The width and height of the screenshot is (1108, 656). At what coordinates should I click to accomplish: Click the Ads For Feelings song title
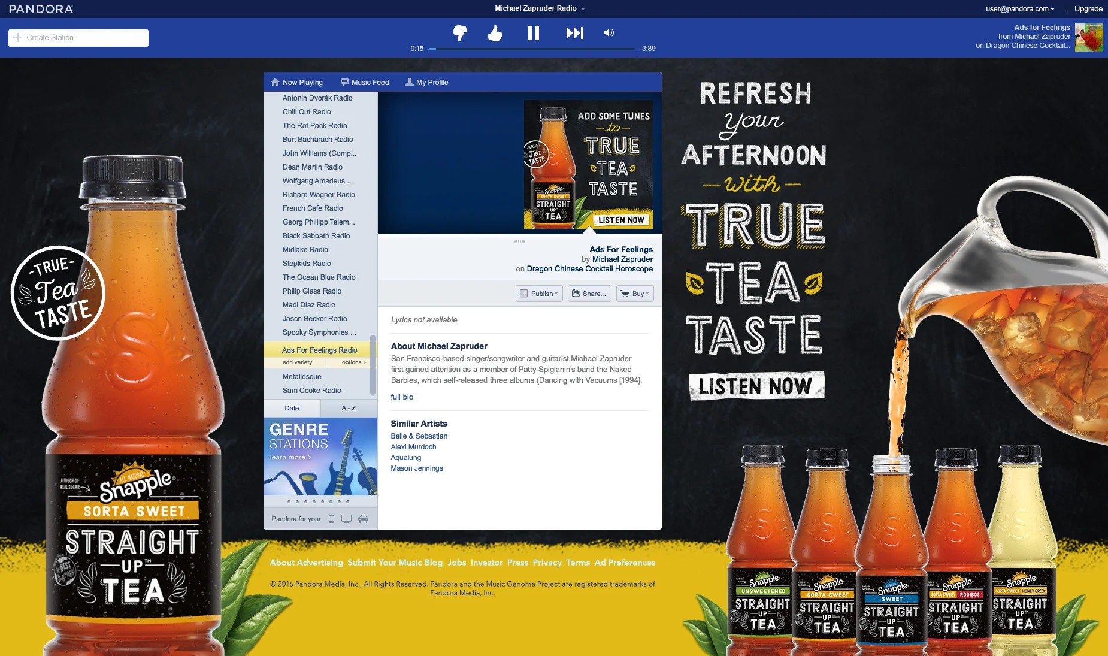click(621, 249)
